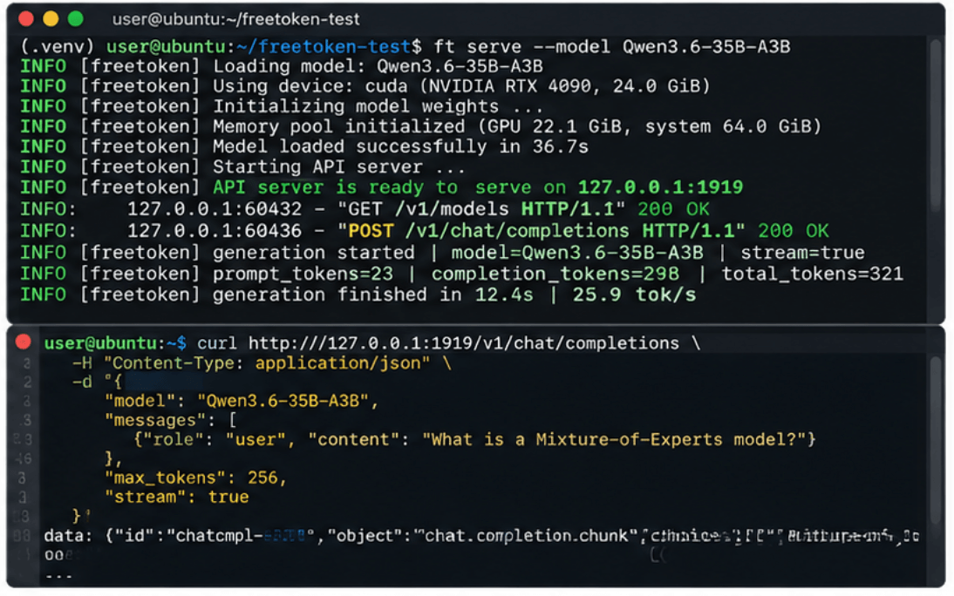Click the '"stream": true' JSON line

tap(176, 497)
